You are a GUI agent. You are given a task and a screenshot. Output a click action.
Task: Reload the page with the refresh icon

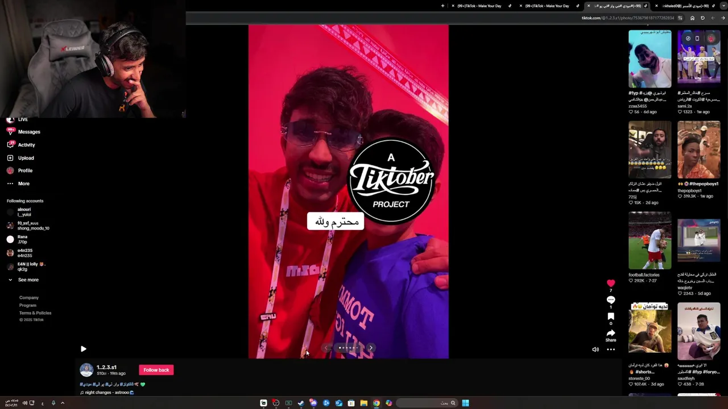[x=702, y=18]
